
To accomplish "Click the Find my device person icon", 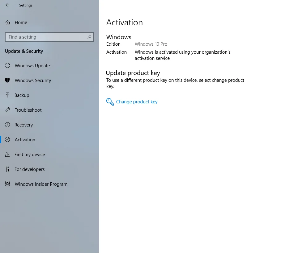I will pyautogui.click(x=7, y=154).
